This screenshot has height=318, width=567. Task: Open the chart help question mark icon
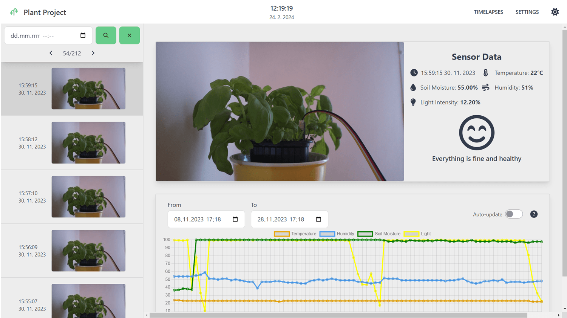[533, 214]
